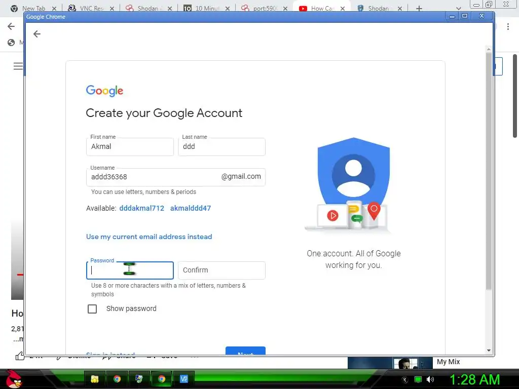
Task: Maximize the Google Chrome popup window
Action: tap(465, 16)
